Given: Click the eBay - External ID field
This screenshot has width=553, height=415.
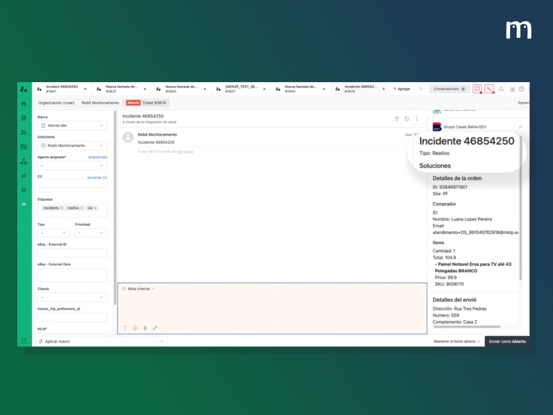Looking at the screenshot, I should point(72,253).
